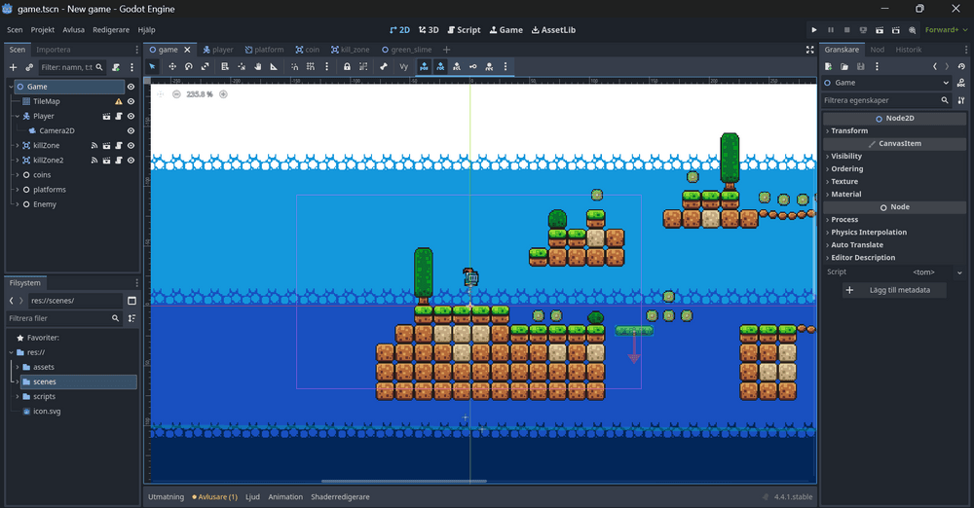Hide the Camera2D node with its eye icon

pos(131,130)
